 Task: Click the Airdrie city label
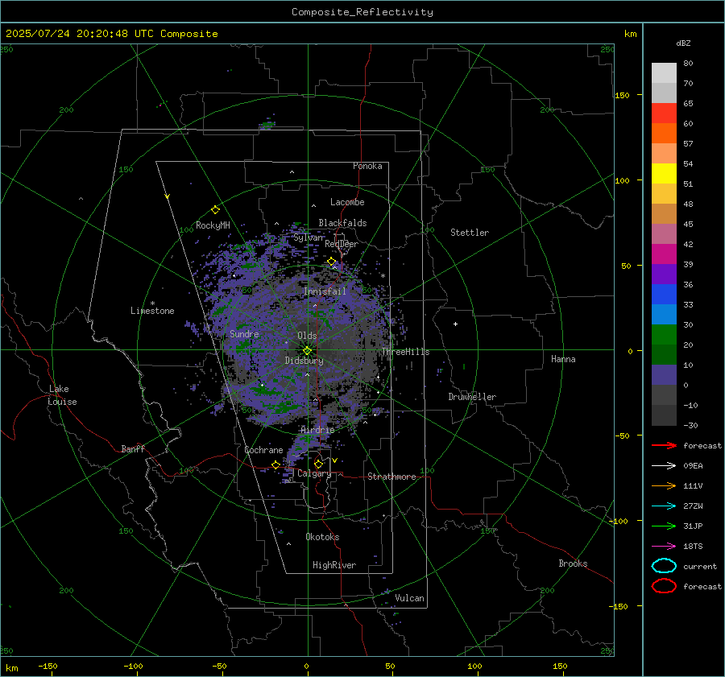pos(317,430)
